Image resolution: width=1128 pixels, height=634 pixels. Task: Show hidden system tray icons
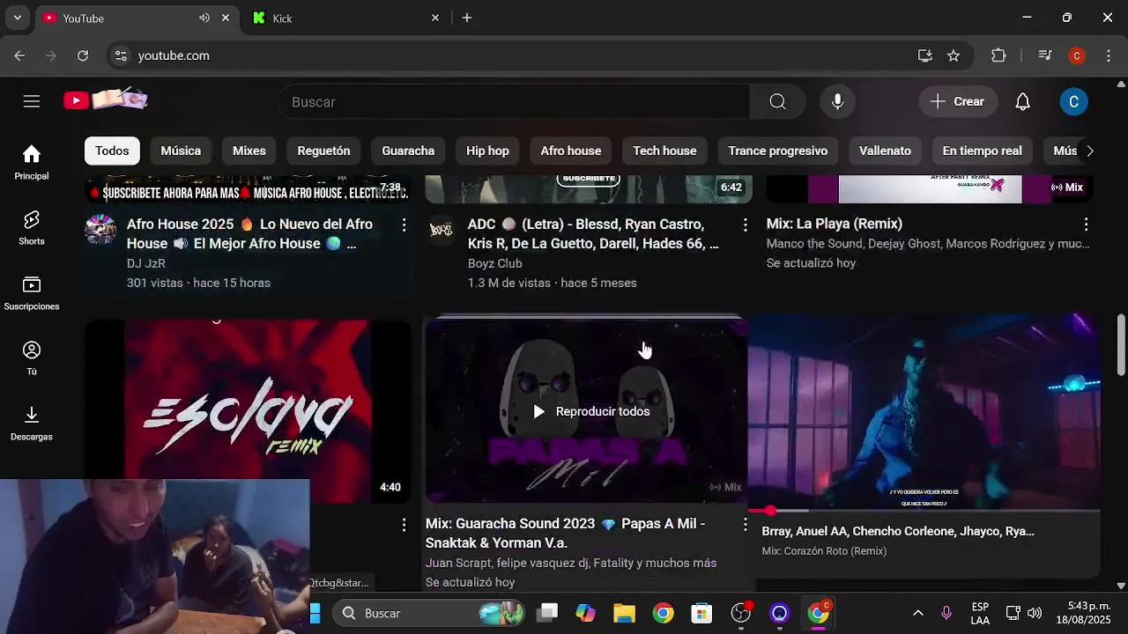(x=917, y=613)
